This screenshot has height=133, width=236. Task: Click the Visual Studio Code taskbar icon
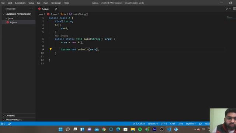169,129
